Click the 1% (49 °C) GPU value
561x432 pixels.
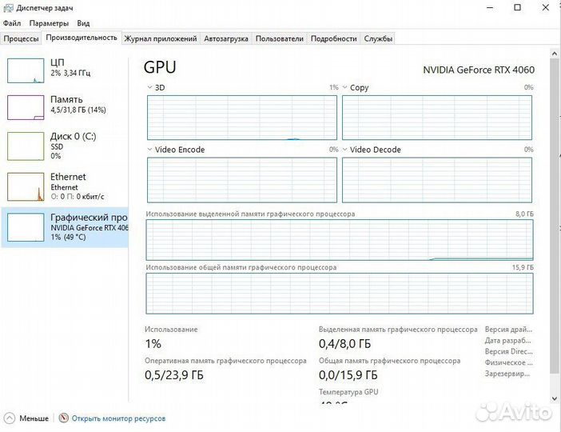[x=69, y=237]
